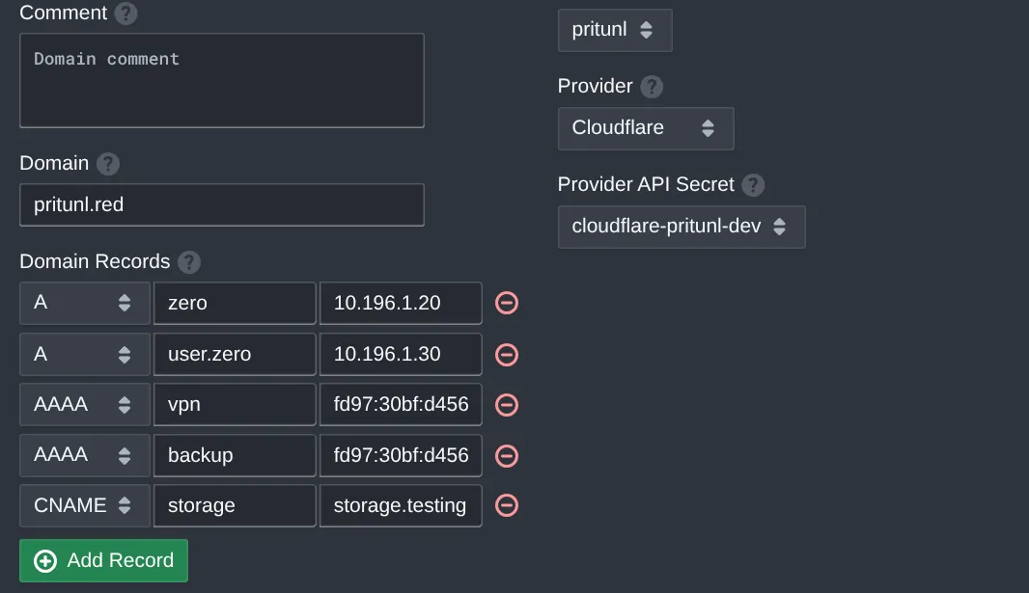Remove the "vpn" AAAA record

click(x=506, y=404)
